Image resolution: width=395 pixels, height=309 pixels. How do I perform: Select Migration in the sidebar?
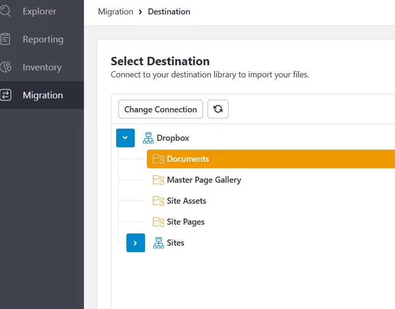[43, 95]
